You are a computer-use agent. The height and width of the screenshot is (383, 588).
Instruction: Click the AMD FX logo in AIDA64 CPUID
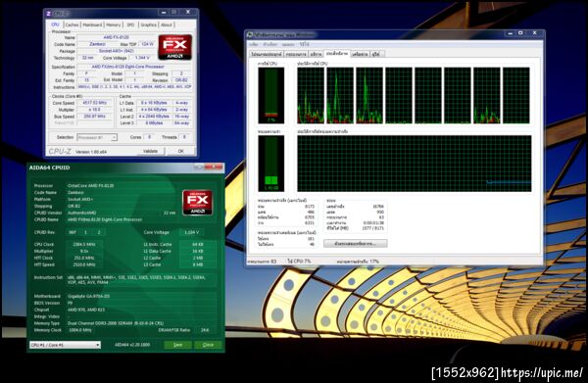click(x=198, y=203)
